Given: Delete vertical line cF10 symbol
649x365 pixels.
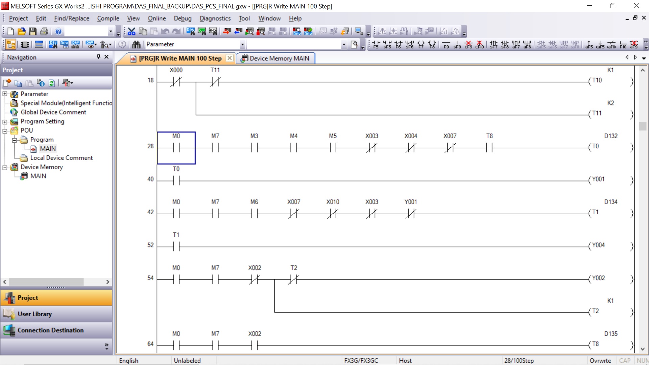Looking at the screenshot, I should click(x=479, y=44).
